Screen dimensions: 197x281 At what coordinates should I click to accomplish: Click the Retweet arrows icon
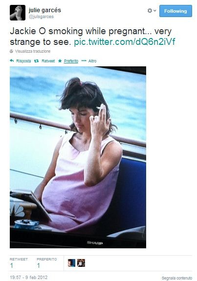click(x=37, y=61)
